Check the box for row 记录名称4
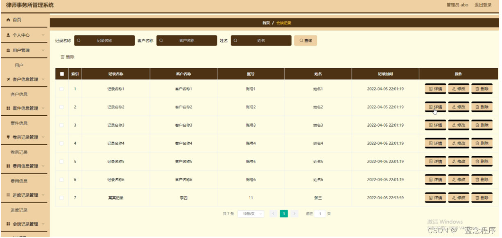 (62, 144)
